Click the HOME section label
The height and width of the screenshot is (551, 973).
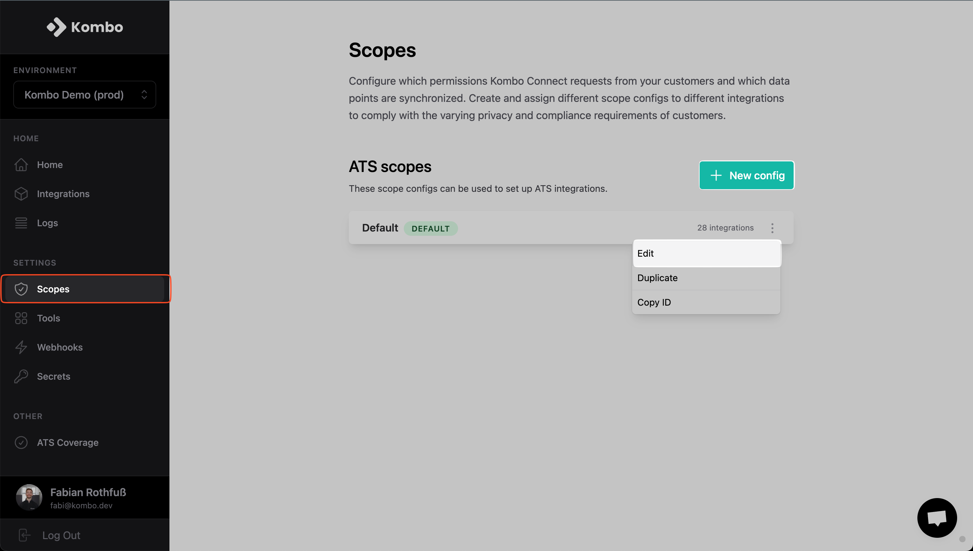coord(26,139)
